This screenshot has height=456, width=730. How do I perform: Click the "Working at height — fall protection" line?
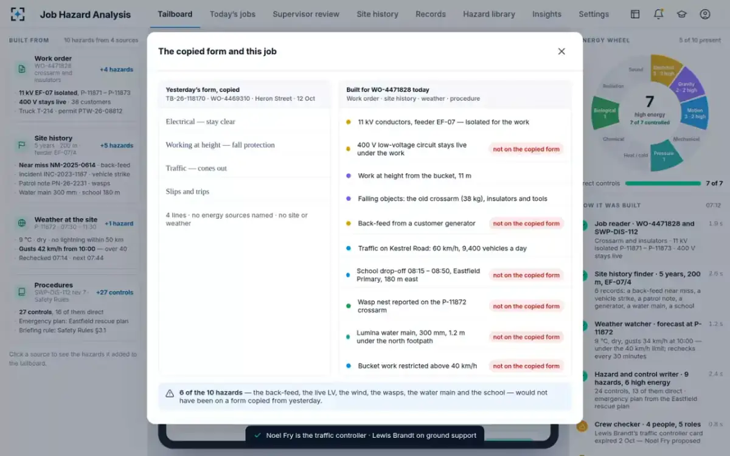244,145
